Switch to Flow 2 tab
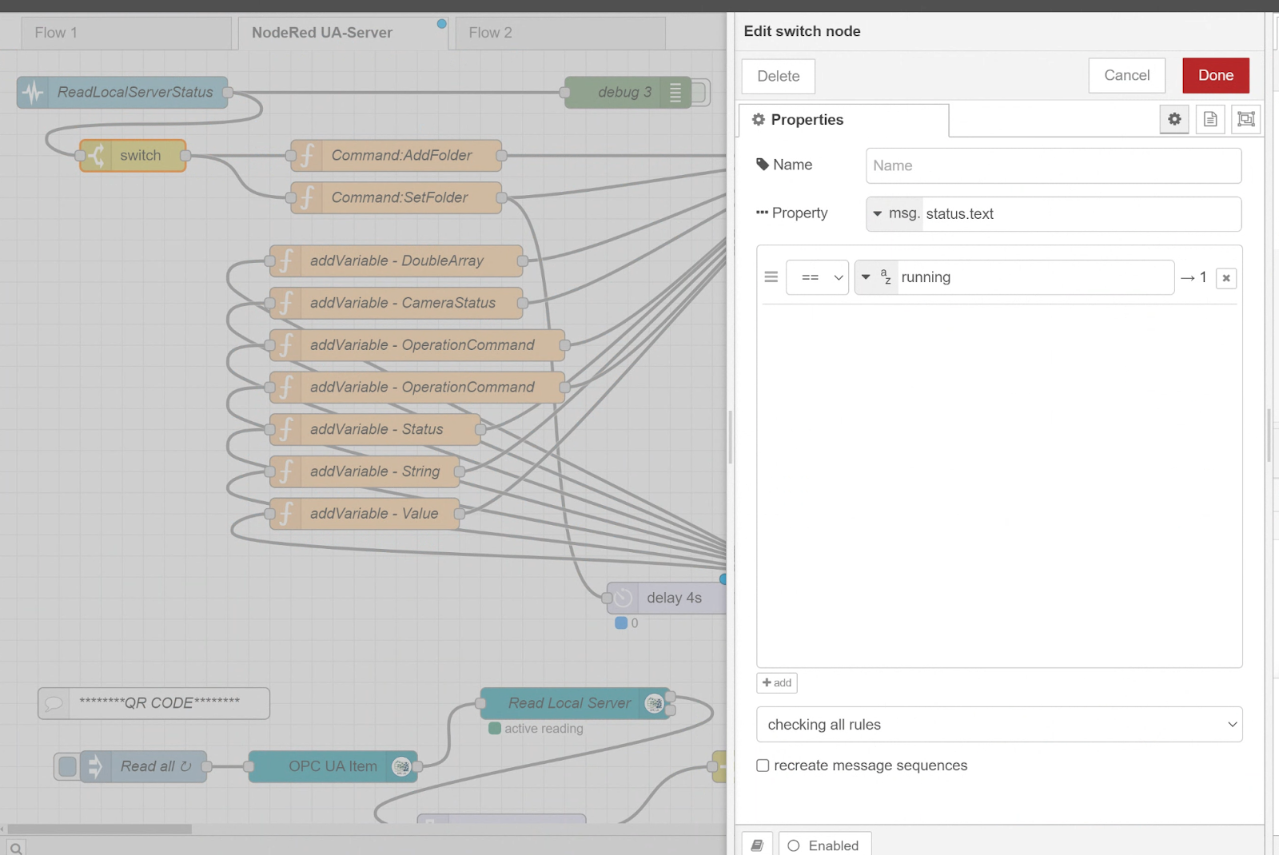The height and width of the screenshot is (855, 1279). (x=560, y=33)
